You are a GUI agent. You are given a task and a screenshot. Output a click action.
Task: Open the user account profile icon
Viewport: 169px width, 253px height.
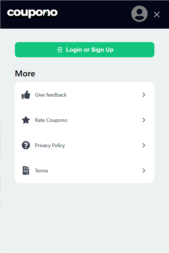pos(139,14)
